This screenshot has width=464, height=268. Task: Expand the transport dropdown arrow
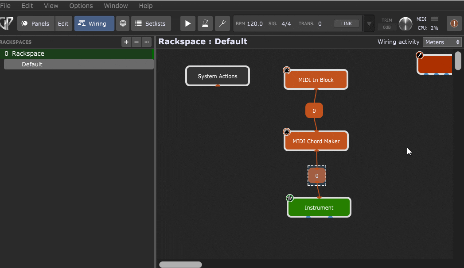tap(369, 23)
